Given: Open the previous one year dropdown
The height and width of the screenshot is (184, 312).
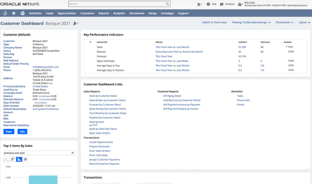Looking at the screenshot, I should point(39,153).
